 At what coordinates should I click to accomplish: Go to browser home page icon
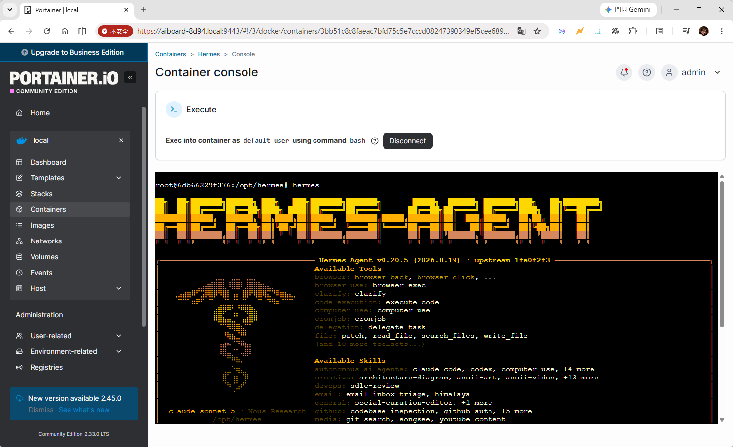point(65,31)
